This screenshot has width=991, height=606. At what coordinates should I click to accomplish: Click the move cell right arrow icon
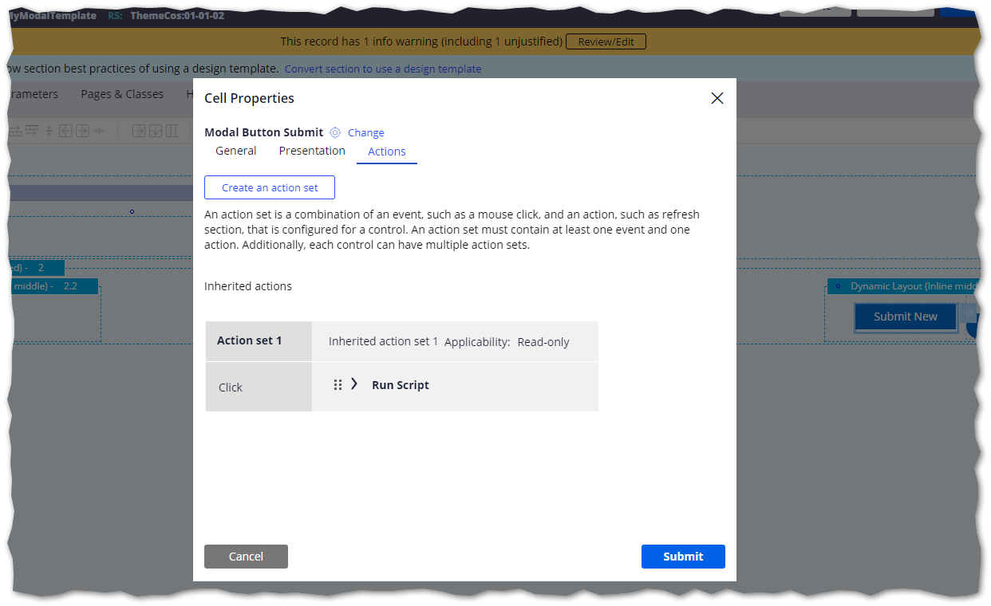click(83, 130)
